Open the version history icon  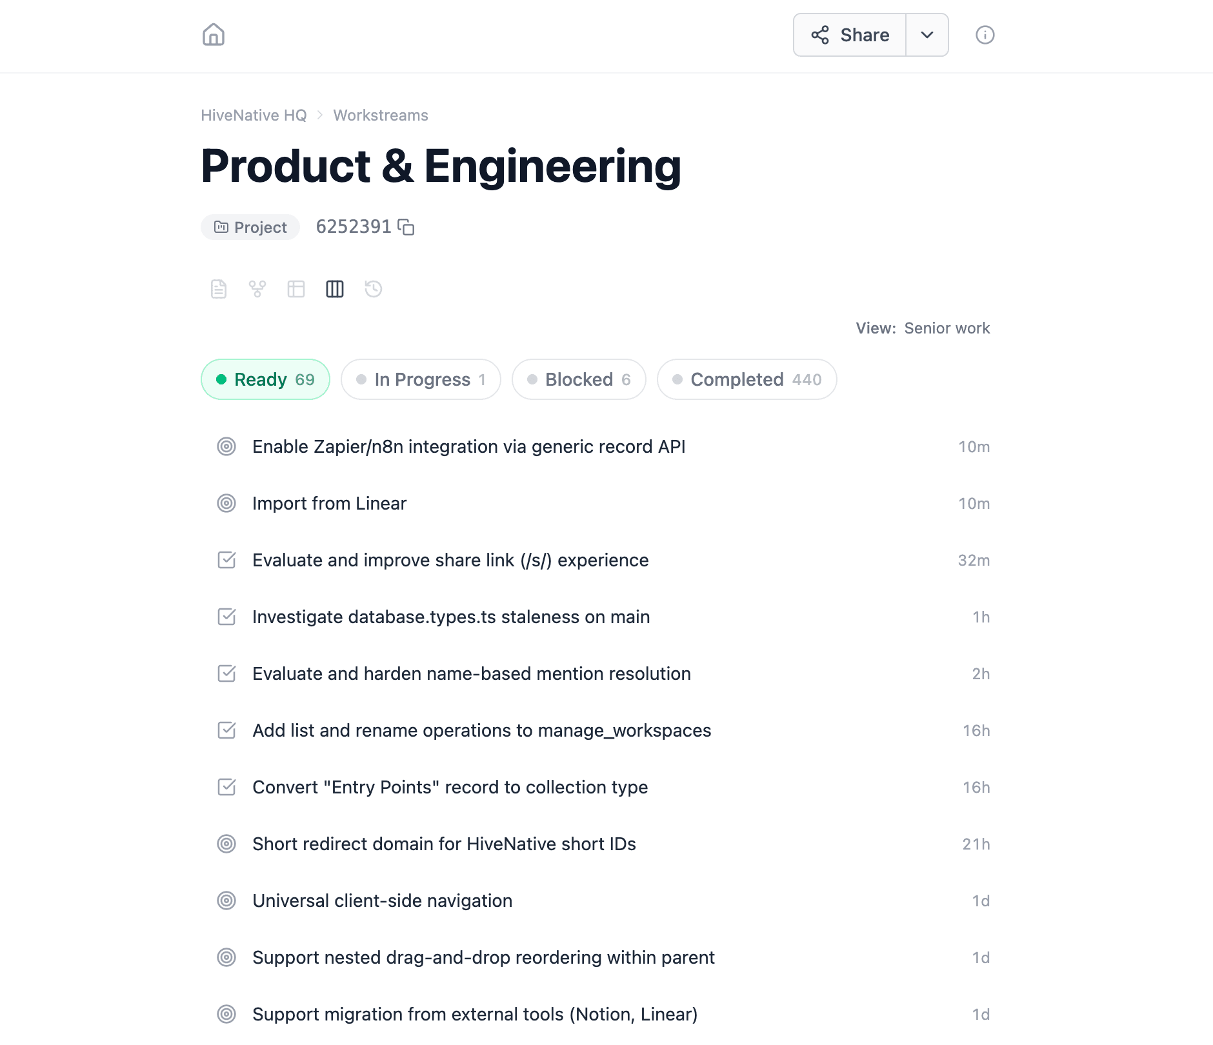[374, 289]
